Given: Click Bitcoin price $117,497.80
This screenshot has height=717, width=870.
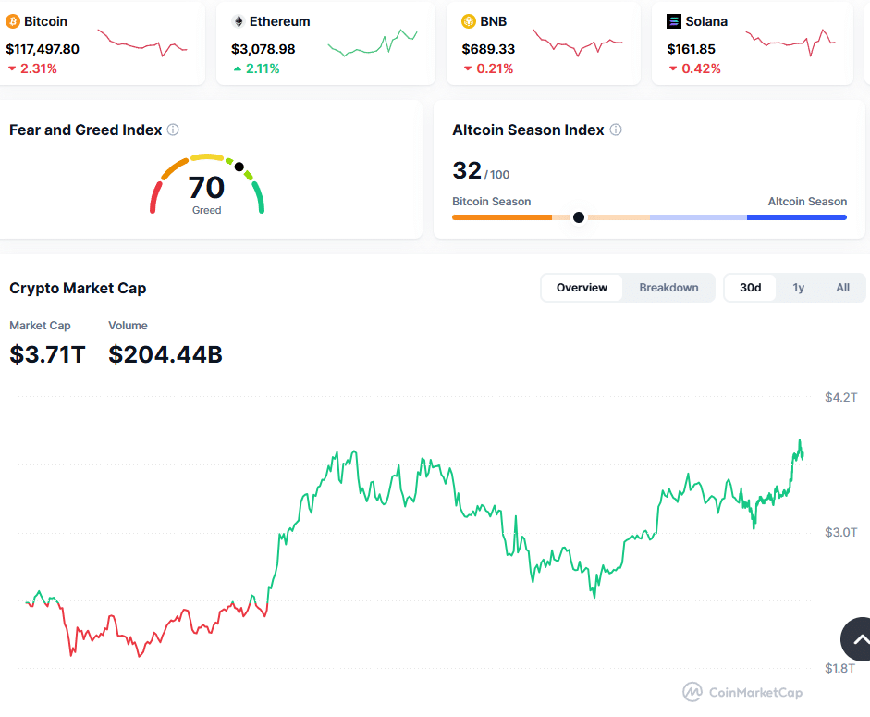Looking at the screenshot, I should tap(43, 49).
